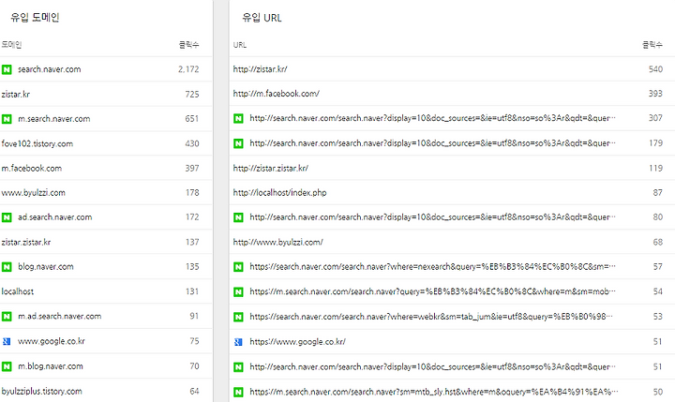Image resolution: width=675 pixels, height=402 pixels.
Task: Open the where=nexearch Naver search URL
Action: 432,267
